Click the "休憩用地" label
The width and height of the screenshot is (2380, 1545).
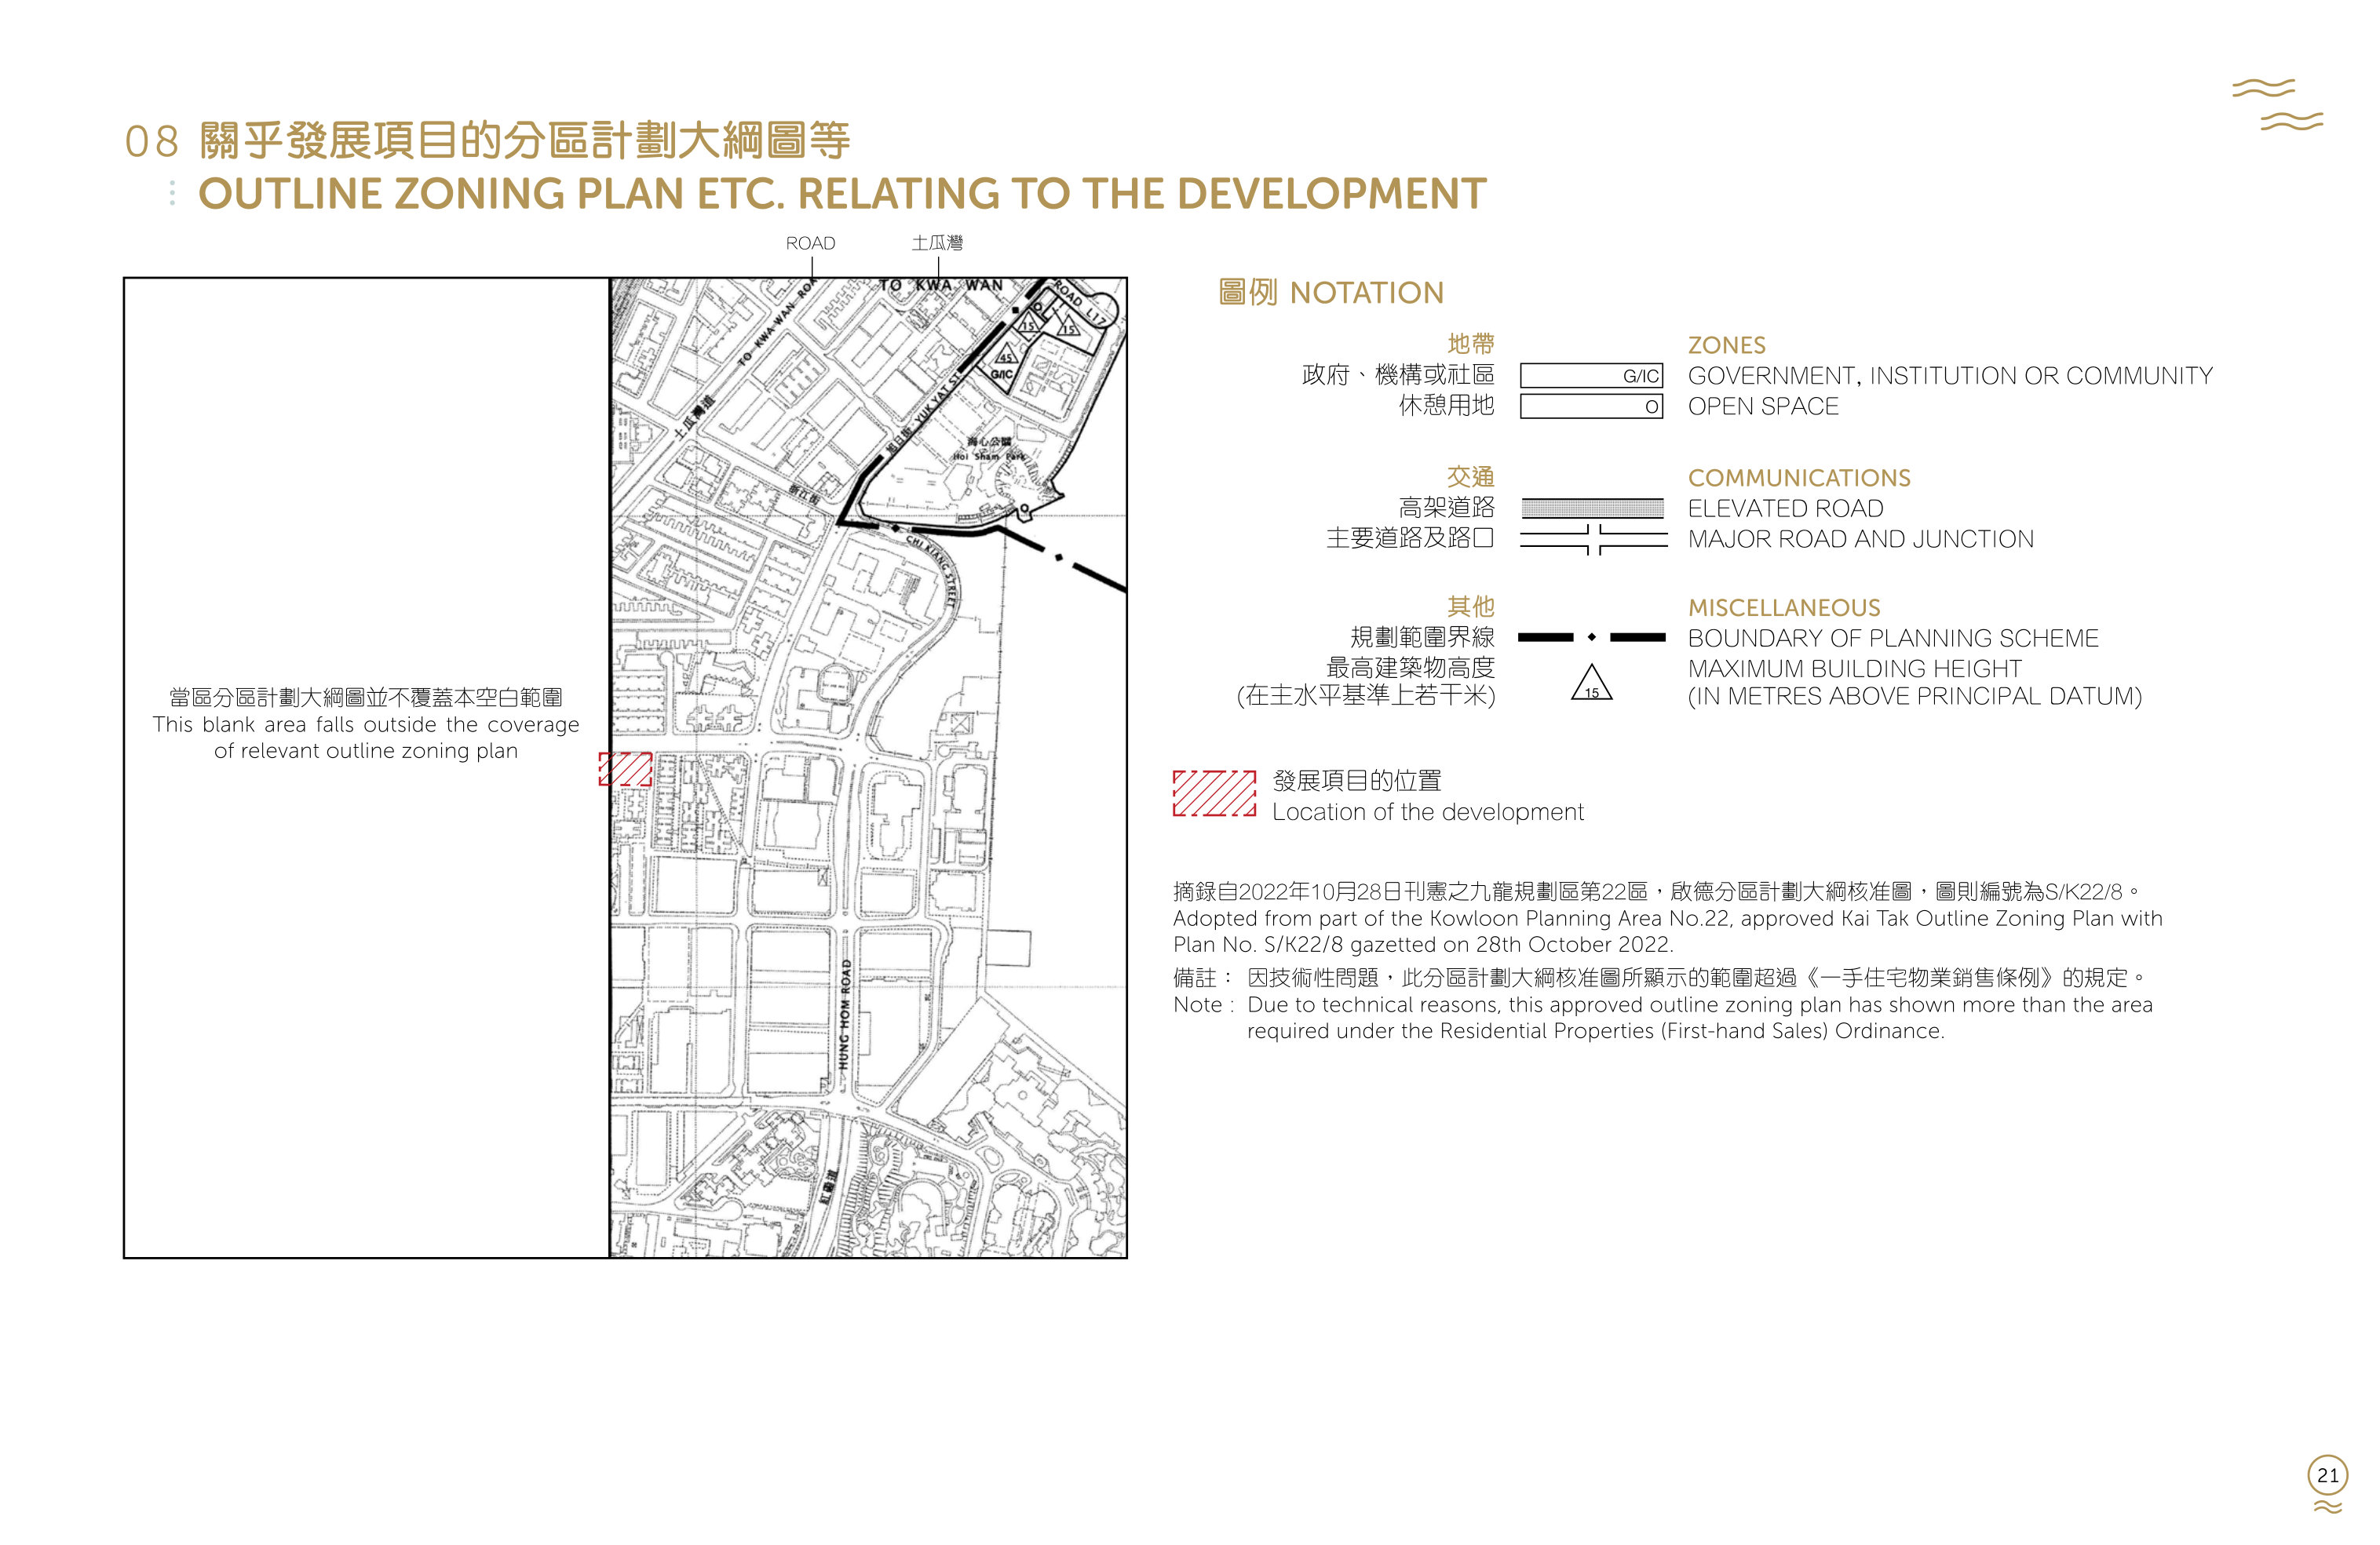(x=1447, y=405)
